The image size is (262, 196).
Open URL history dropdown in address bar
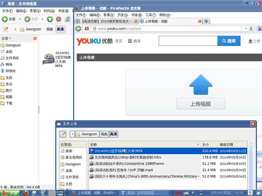pos(246,28)
